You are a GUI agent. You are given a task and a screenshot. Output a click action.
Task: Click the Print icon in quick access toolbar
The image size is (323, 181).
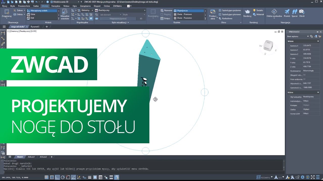[x=28, y=2]
